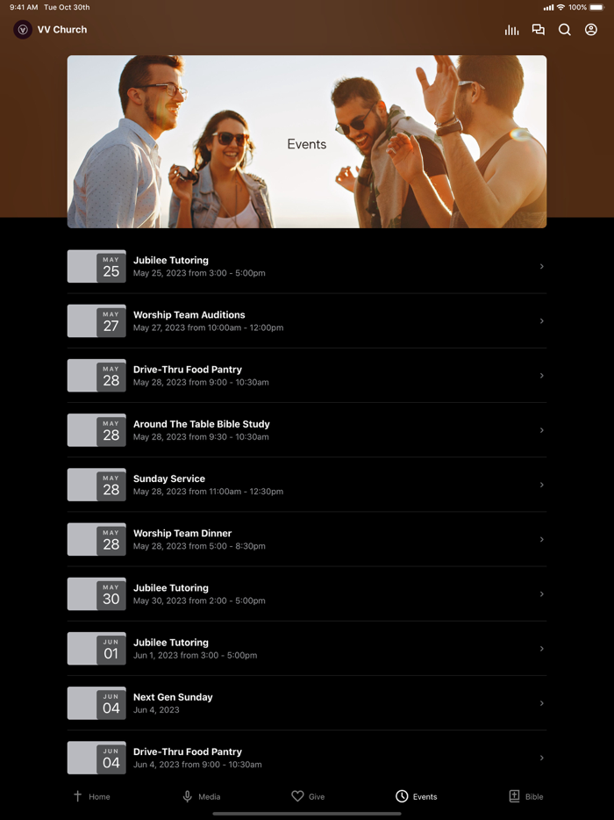
Task: Open the audio bars icon in header
Action: pos(511,30)
